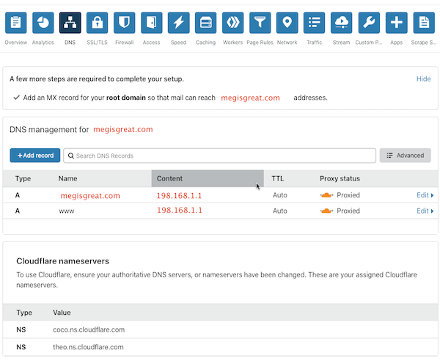Expand Edit for www A record
This screenshot has height=361, width=440.
coord(425,211)
